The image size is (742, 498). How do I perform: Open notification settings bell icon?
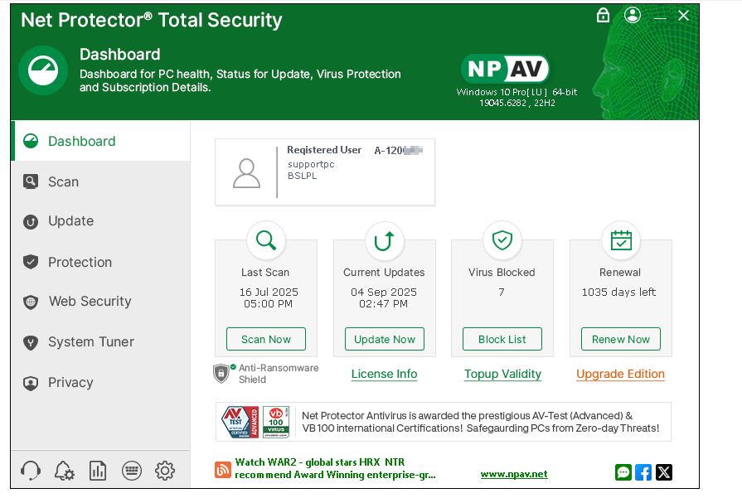[64, 471]
